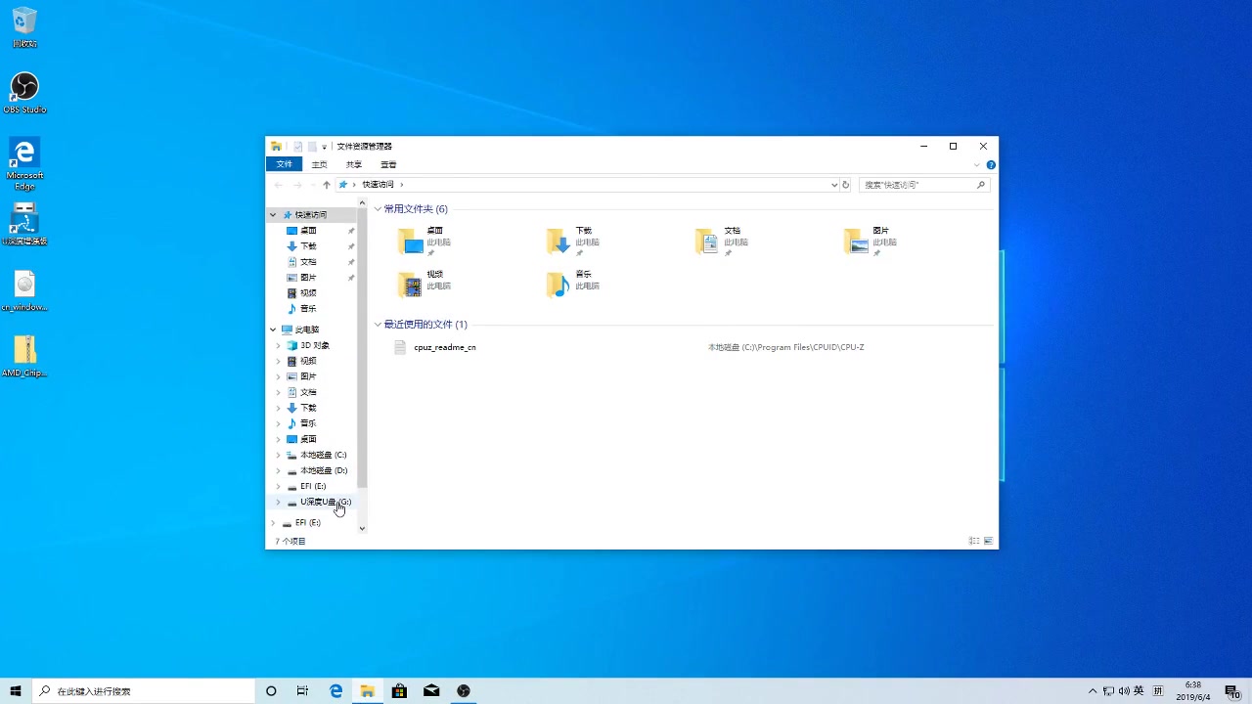The height and width of the screenshot is (704, 1252).
Task: Collapse the 最近使用的文件 (1) group
Action: pos(378,325)
